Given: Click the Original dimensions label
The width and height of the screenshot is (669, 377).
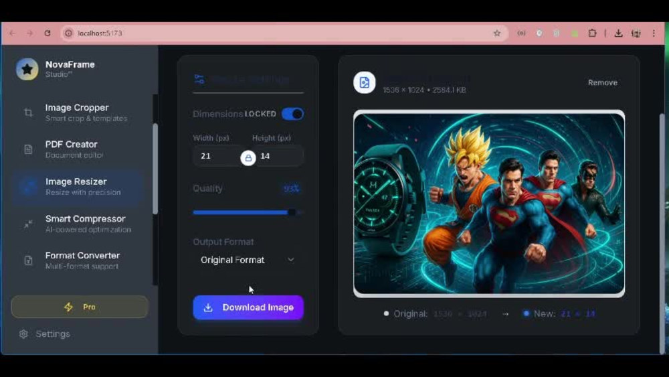Looking at the screenshot, I should 411,313.
